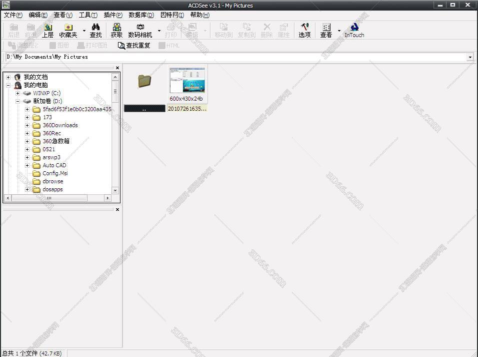478x357 pixels.
Task: Open the 插件 (Plugins) menu
Action: click(x=112, y=15)
